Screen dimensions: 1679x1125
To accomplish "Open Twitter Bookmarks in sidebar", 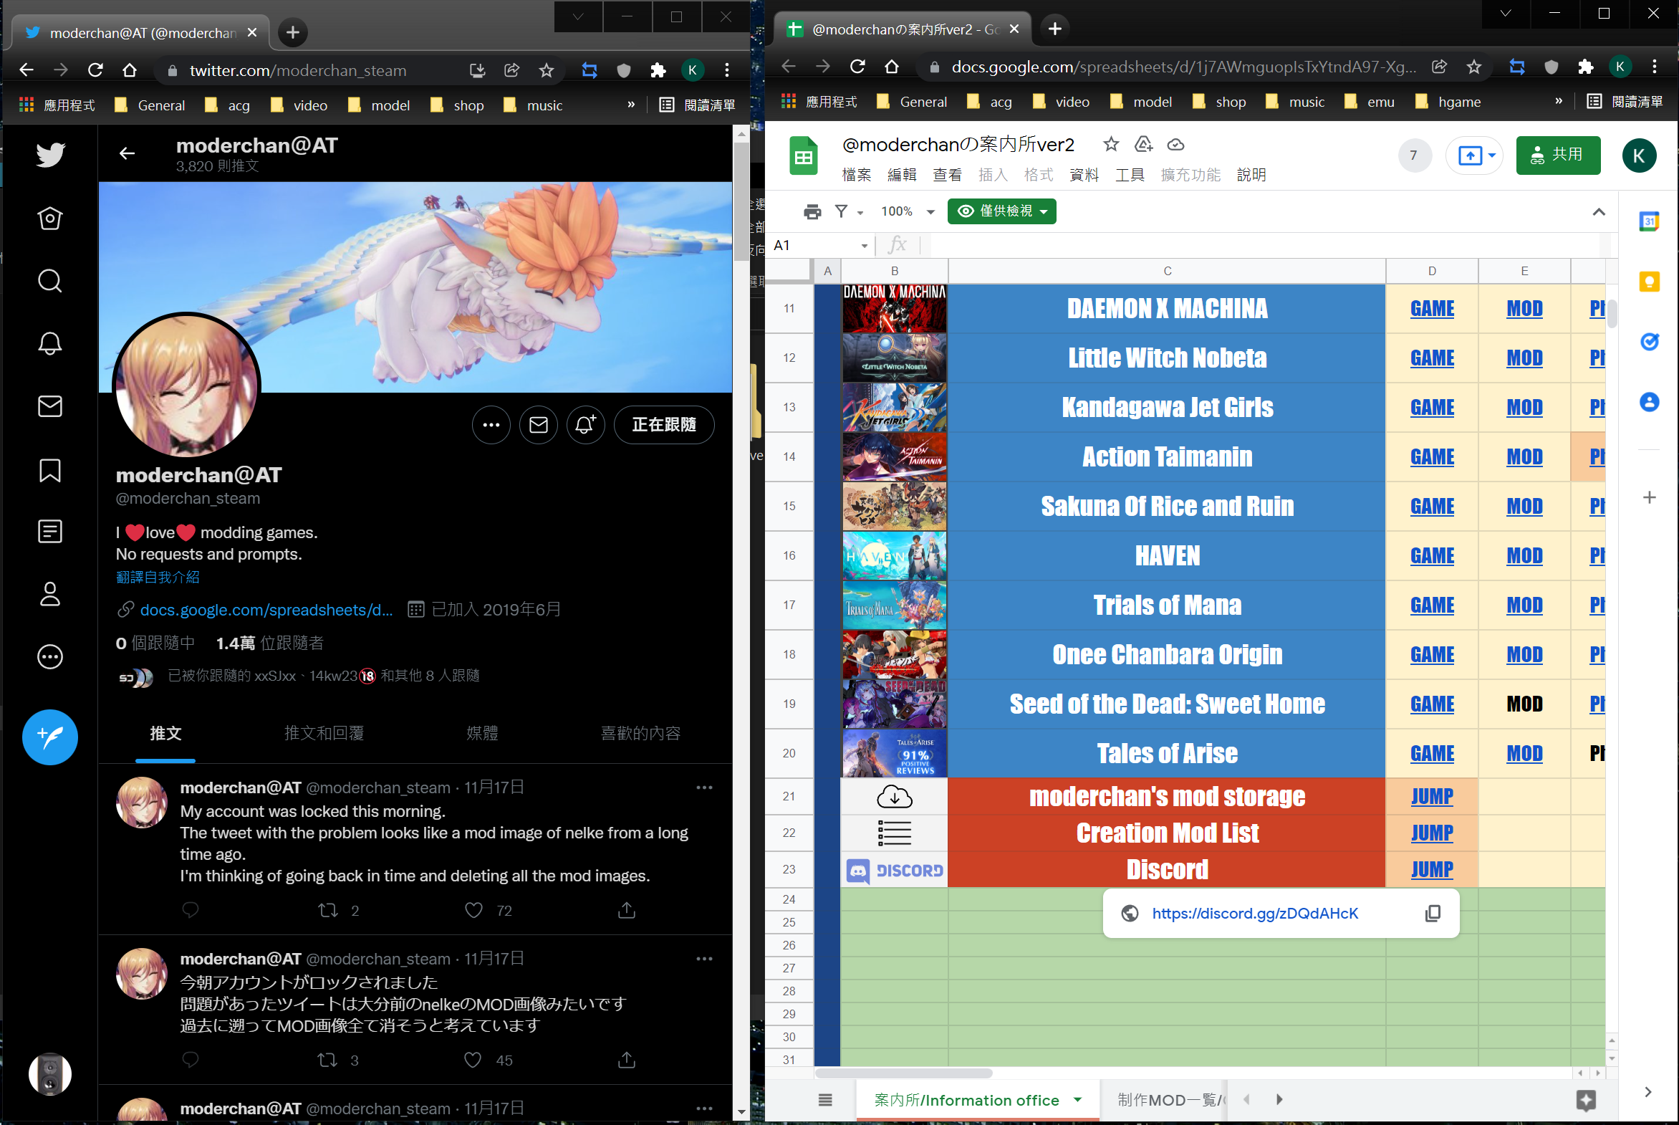I will point(49,471).
